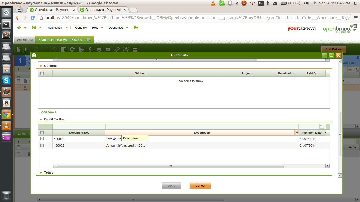Click the green logout icon
360x202 pixels.
click(x=136, y=28)
